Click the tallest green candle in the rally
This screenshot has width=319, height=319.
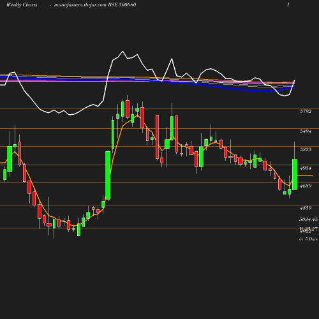pyautogui.click(x=108, y=175)
